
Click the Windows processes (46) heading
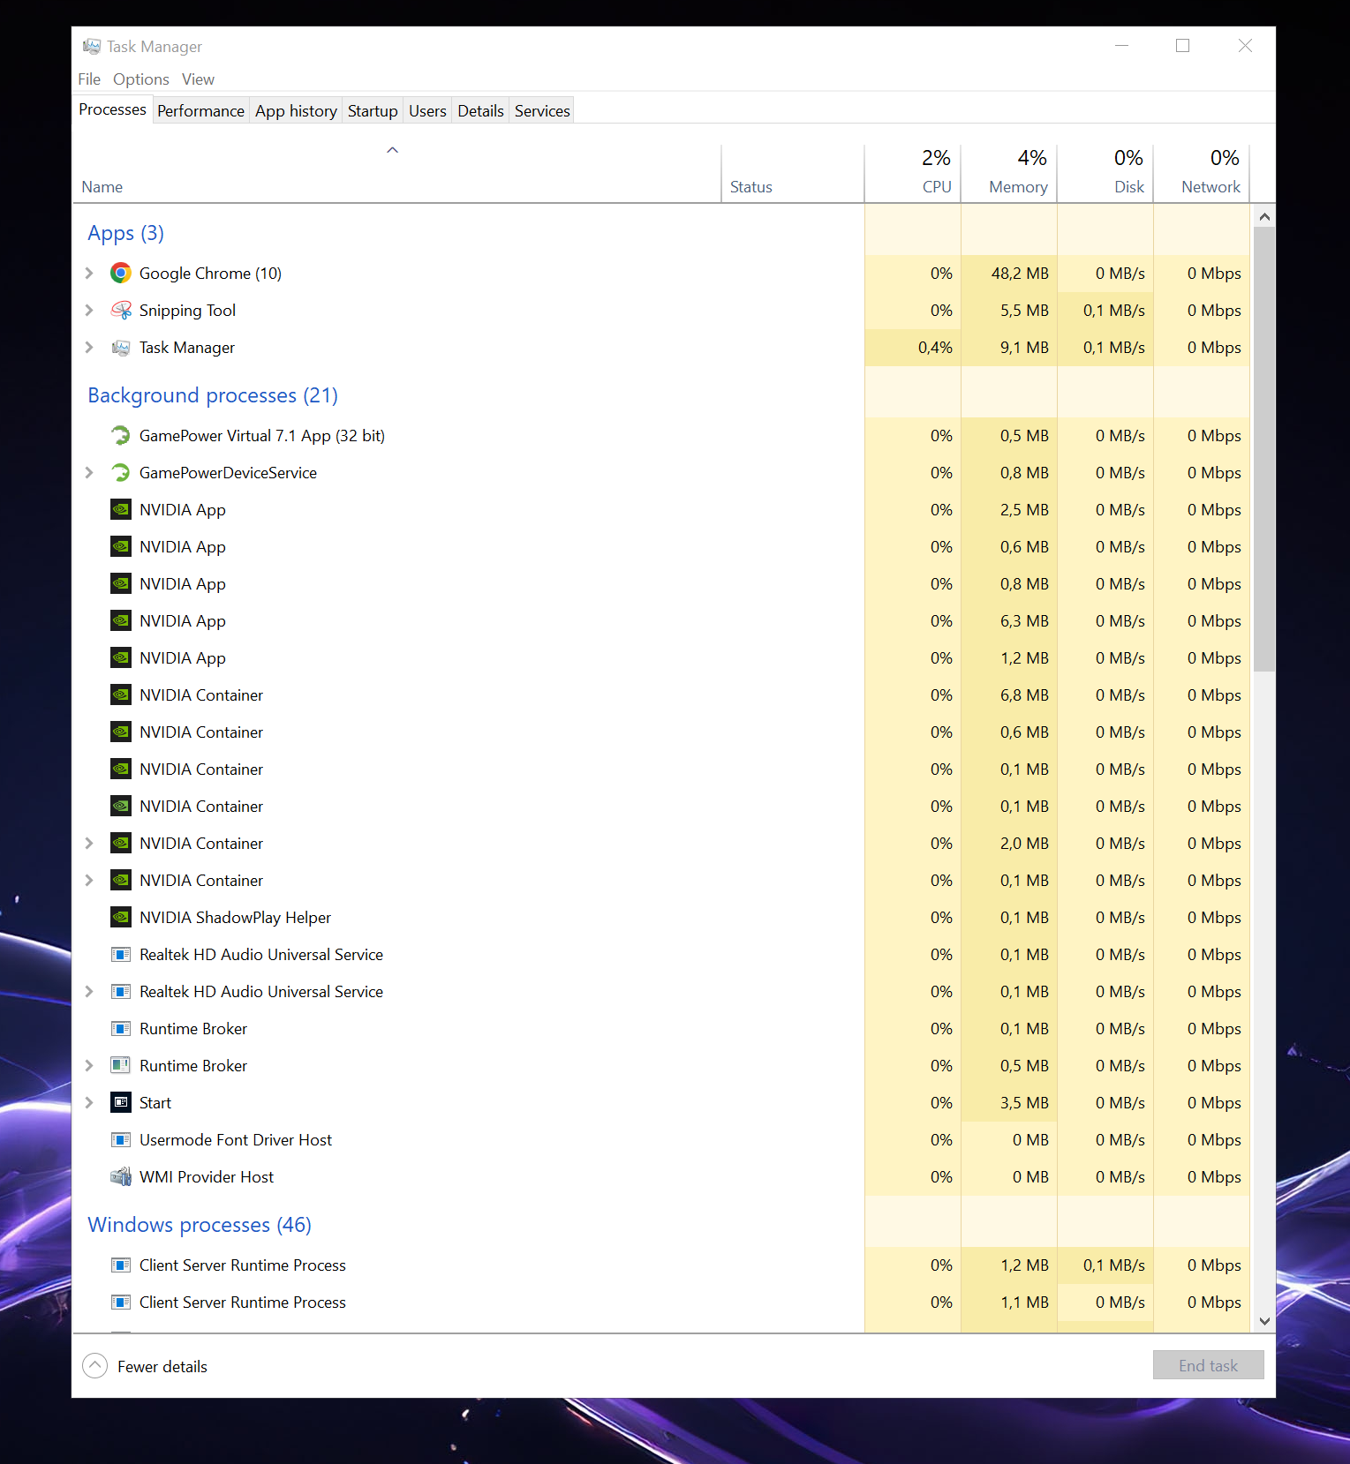point(200,1225)
